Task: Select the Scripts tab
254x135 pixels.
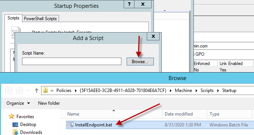Action: click(13, 18)
